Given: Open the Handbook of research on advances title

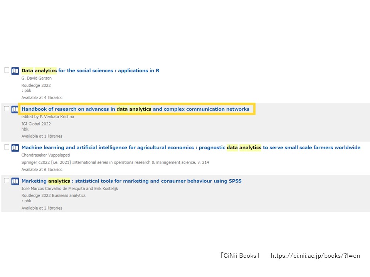Looking at the screenshot, I should pos(135,109).
